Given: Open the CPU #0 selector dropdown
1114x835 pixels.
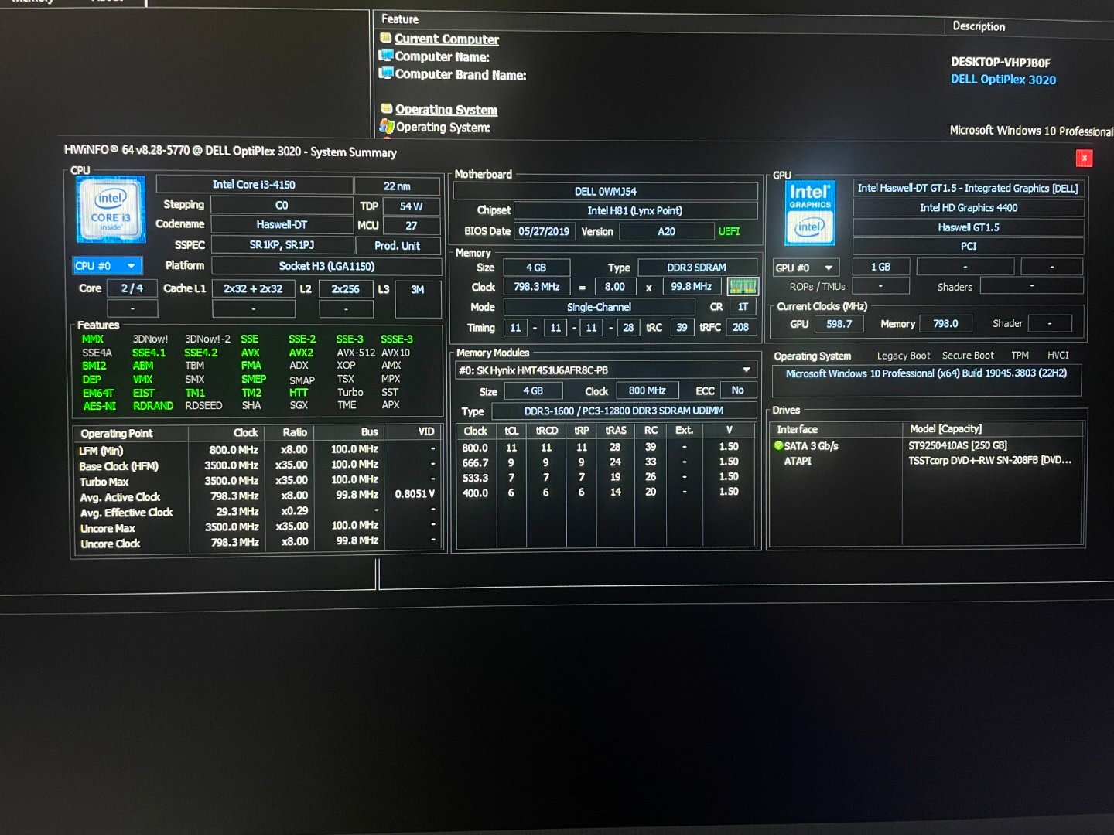Looking at the screenshot, I should (x=107, y=266).
